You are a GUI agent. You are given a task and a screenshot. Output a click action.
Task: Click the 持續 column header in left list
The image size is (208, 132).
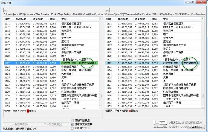(54, 19)
